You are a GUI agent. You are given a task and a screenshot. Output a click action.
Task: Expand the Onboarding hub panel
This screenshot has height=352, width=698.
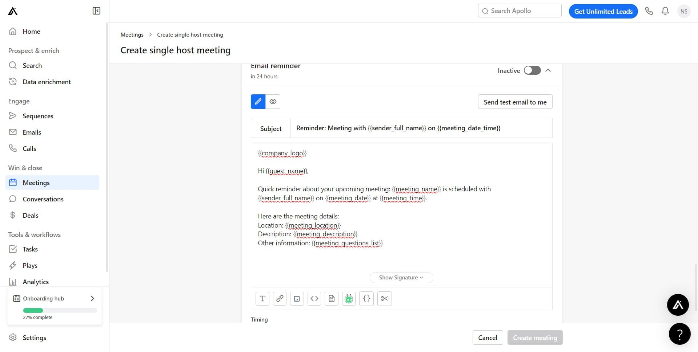(x=92, y=298)
